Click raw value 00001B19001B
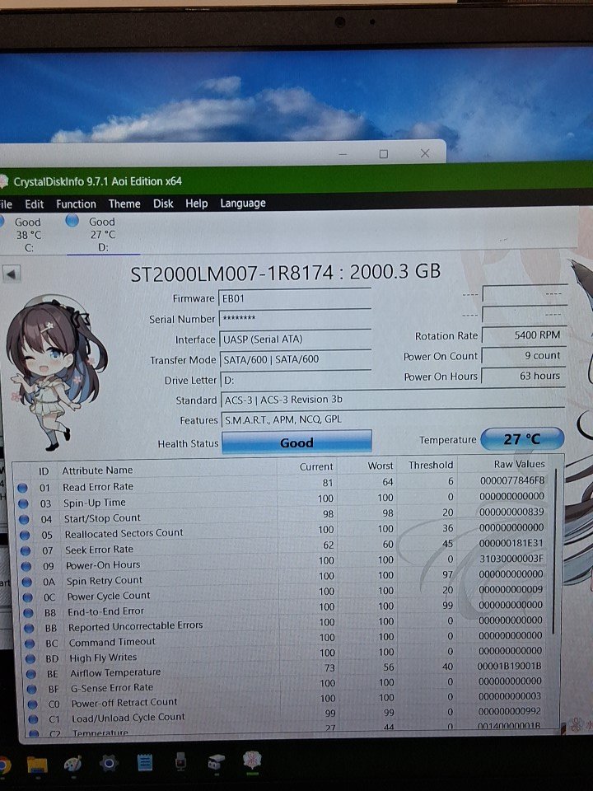The width and height of the screenshot is (593, 791). click(x=509, y=667)
